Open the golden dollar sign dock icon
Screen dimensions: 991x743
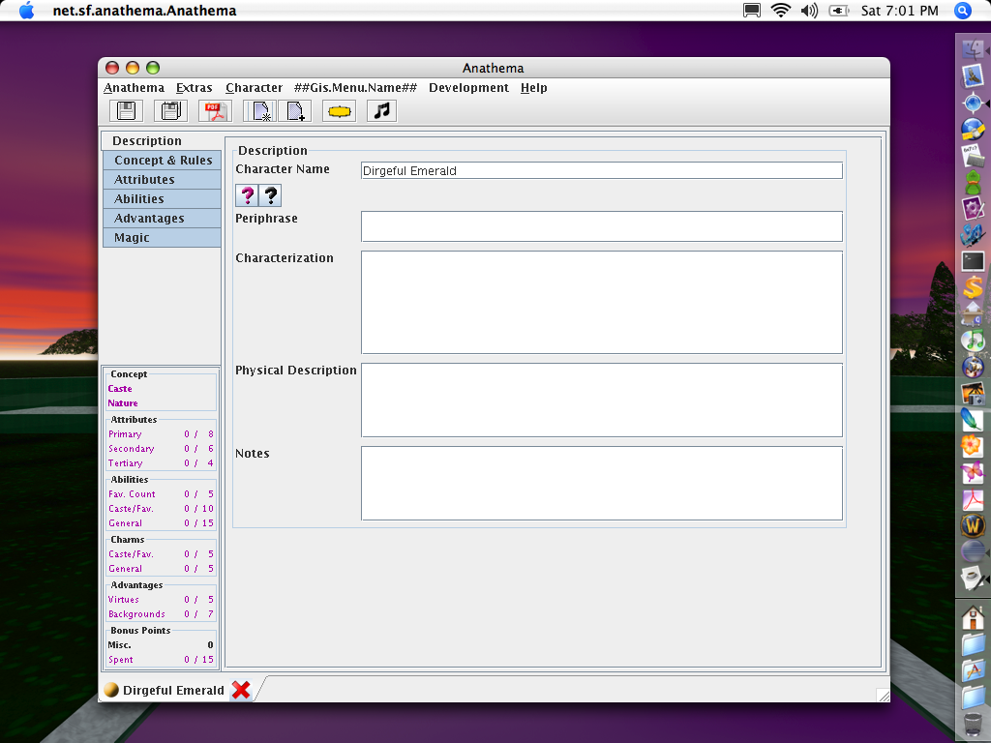(974, 288)
